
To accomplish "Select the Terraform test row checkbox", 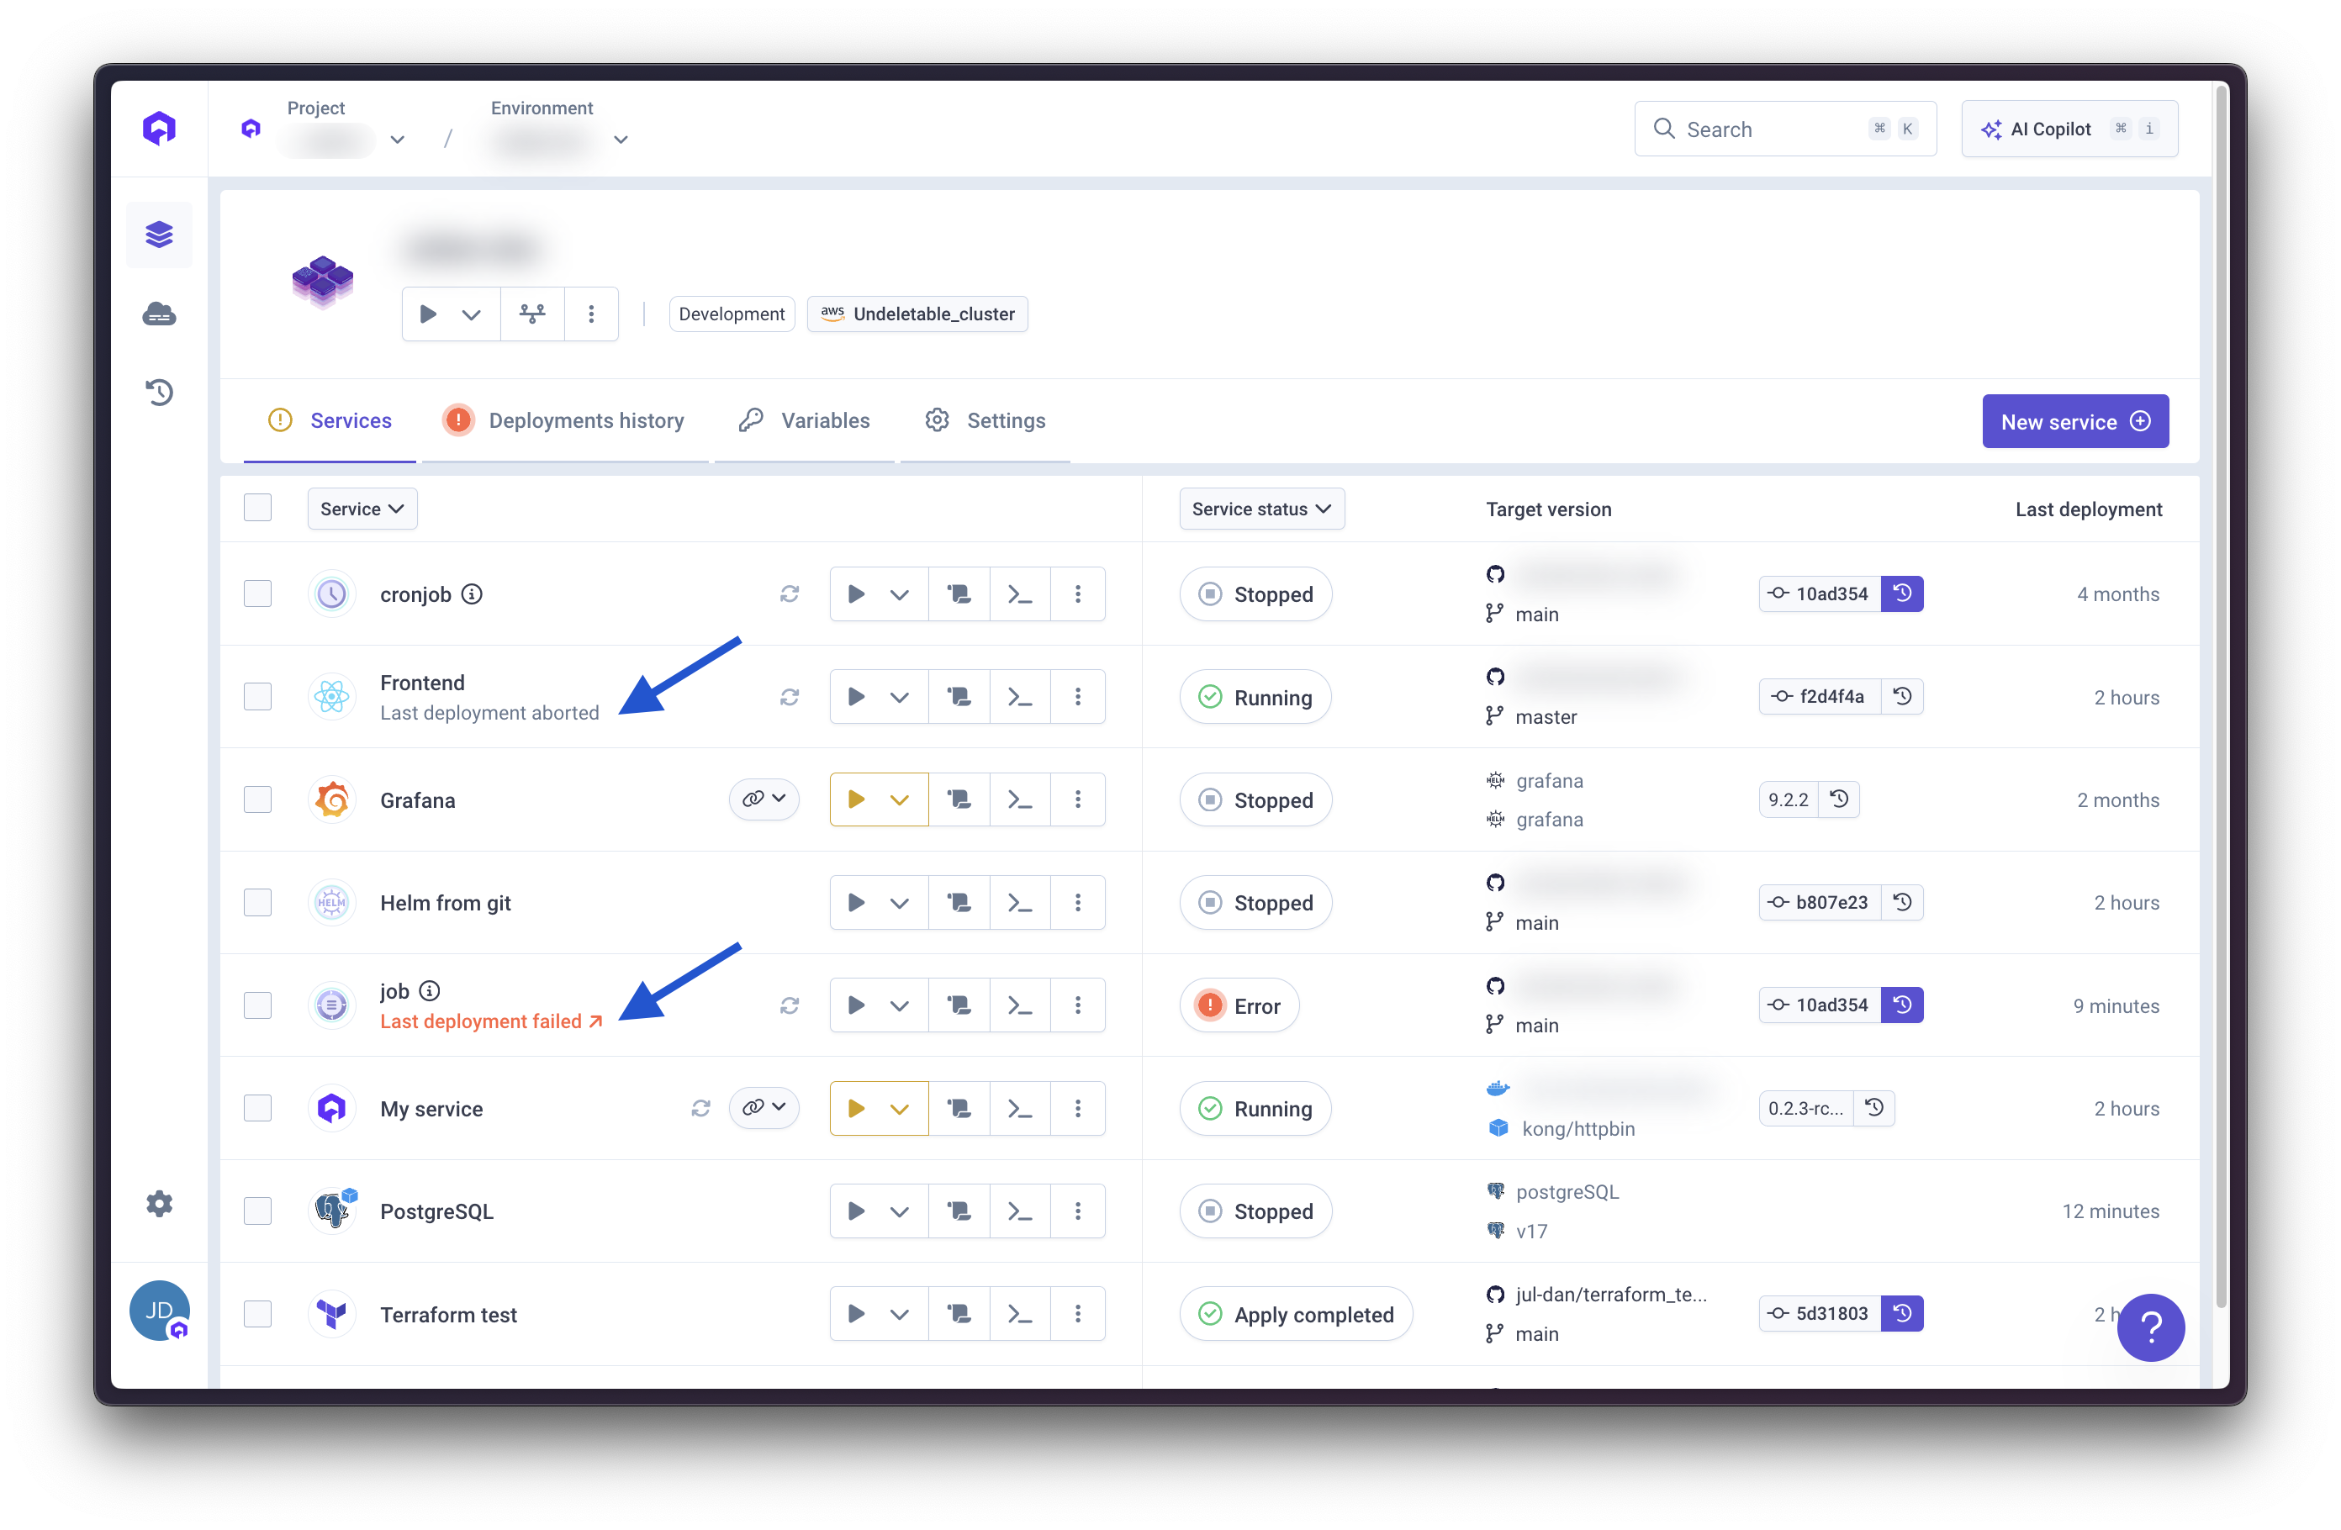I will click(x=257, y=1314).
